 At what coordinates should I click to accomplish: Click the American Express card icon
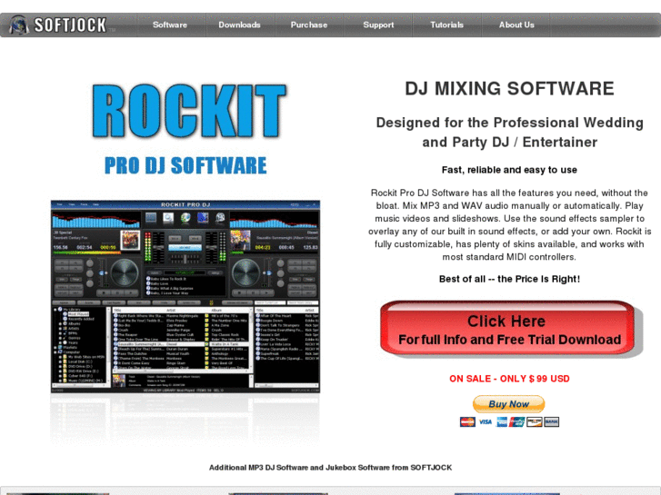502,421
